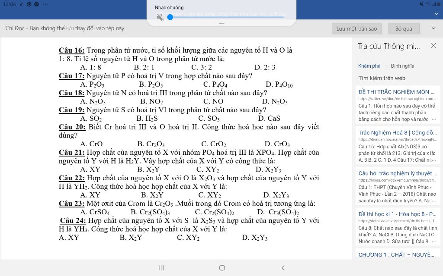Select answer A. CrSO₄ under Câu 23

pos(95,212)
